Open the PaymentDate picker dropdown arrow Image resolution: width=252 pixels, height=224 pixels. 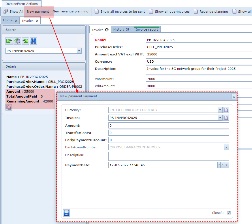(x=227, y=165)
